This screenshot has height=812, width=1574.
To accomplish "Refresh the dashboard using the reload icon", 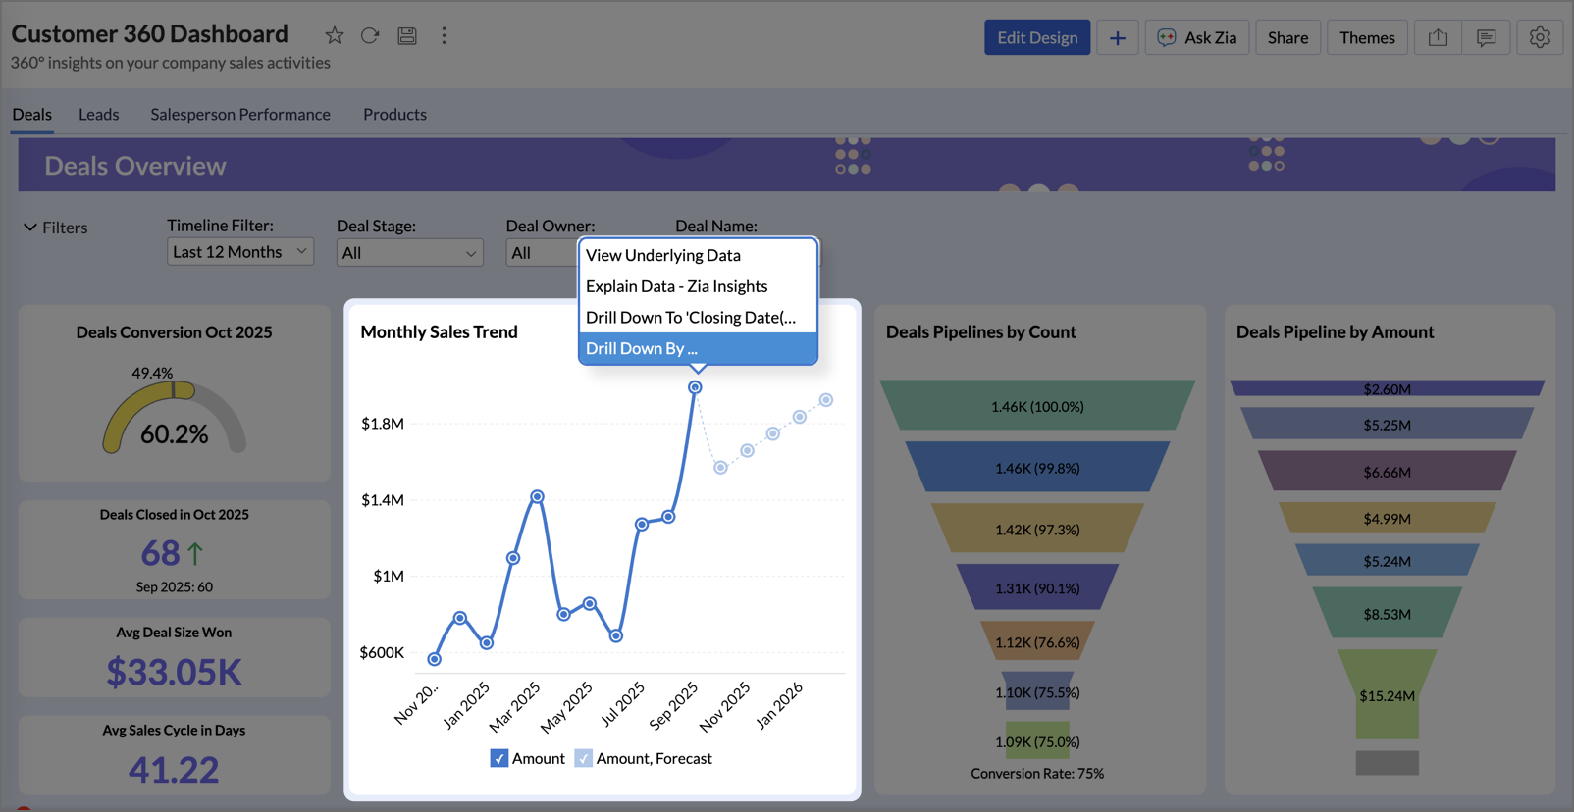I will pos(370,36).
